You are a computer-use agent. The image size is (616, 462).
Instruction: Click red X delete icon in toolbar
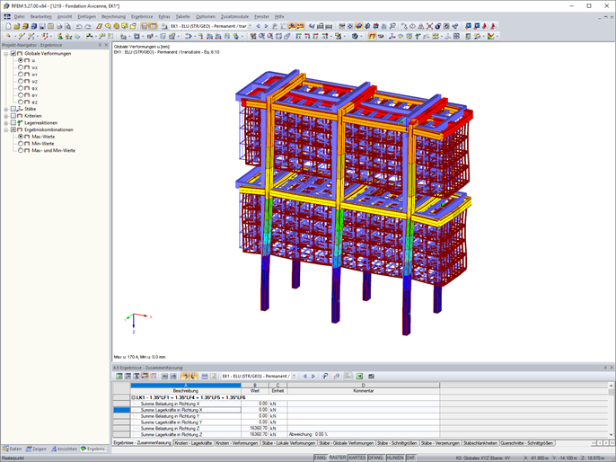point(429,26)
